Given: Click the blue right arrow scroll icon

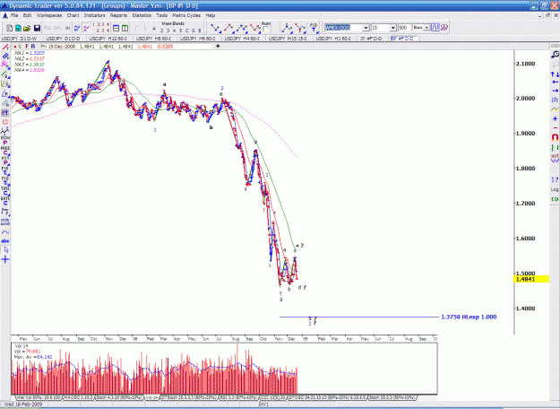Looking at the screenshot, I should tap(555, 91).
